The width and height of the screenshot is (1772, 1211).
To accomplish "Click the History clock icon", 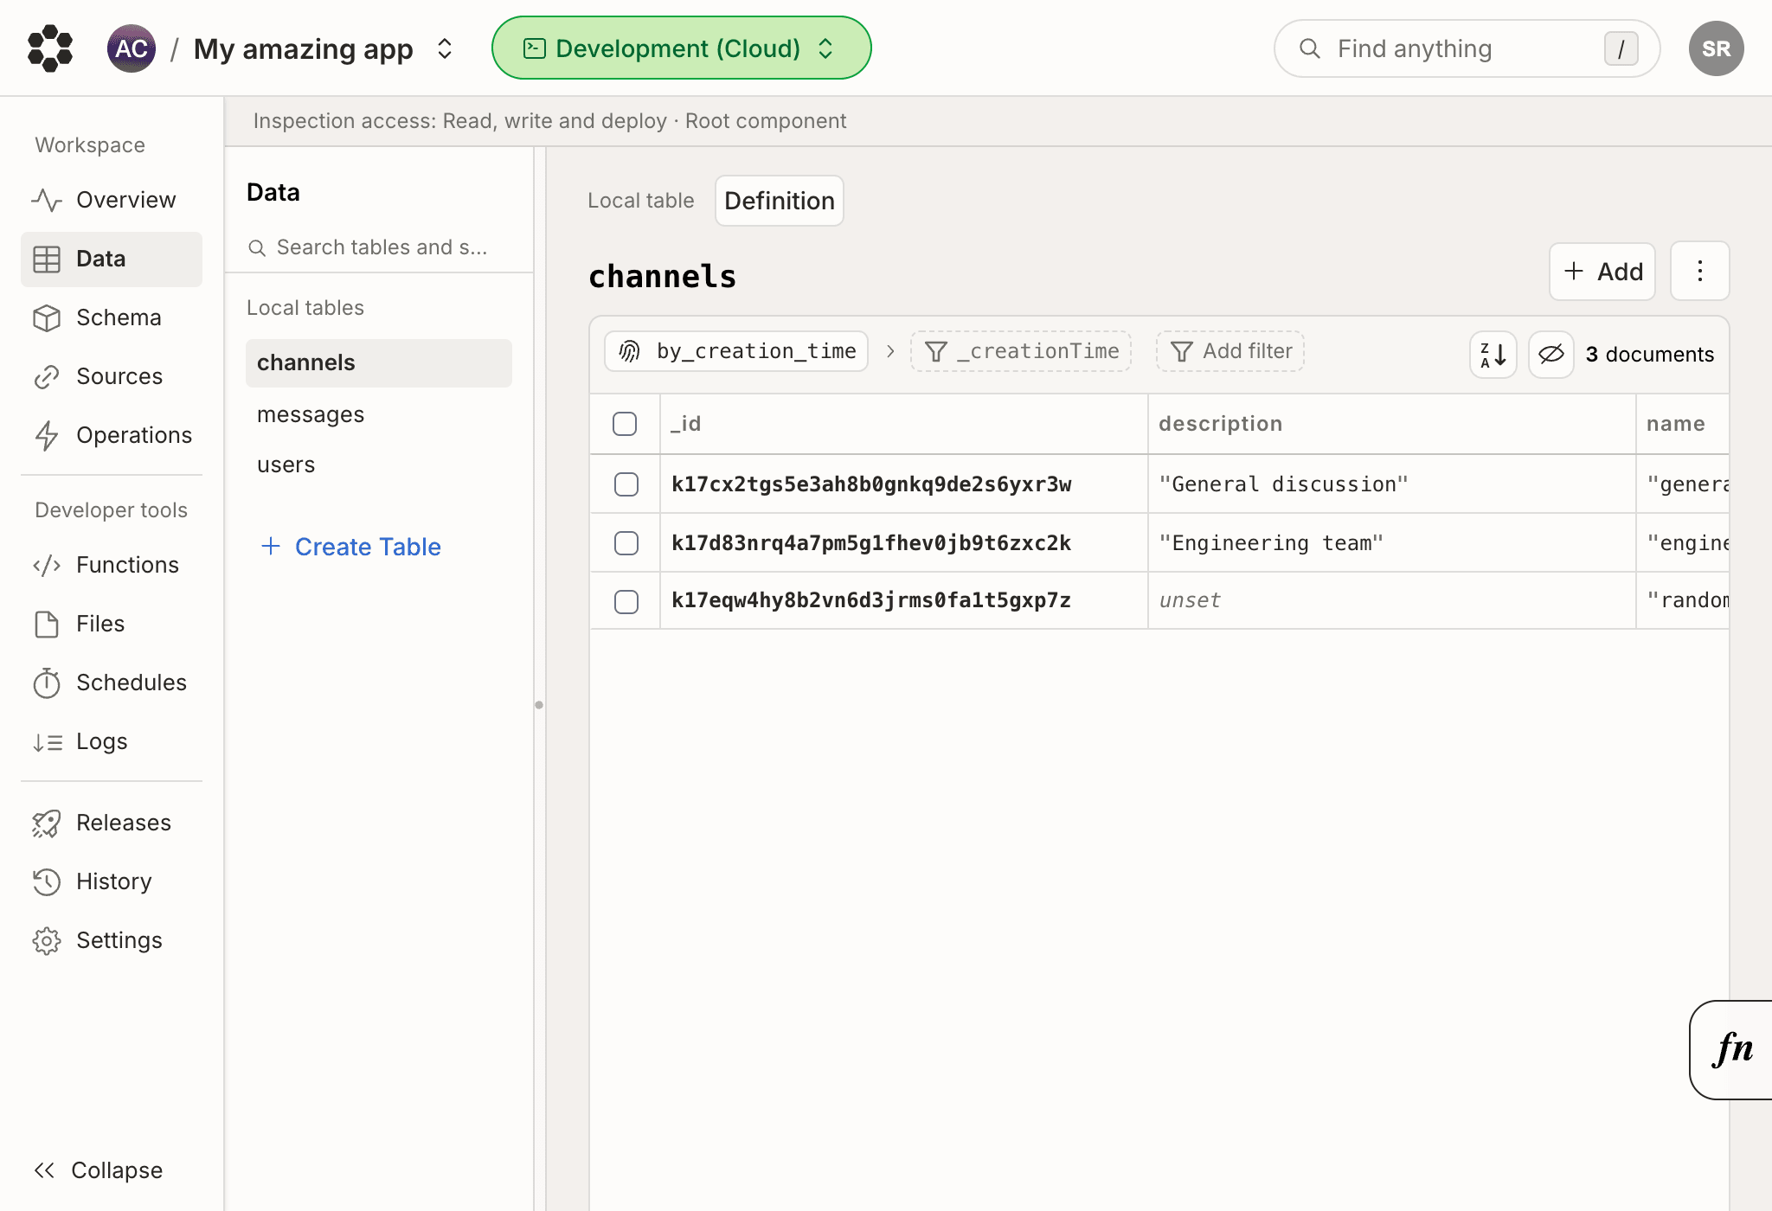I will (x=47, y=881).
